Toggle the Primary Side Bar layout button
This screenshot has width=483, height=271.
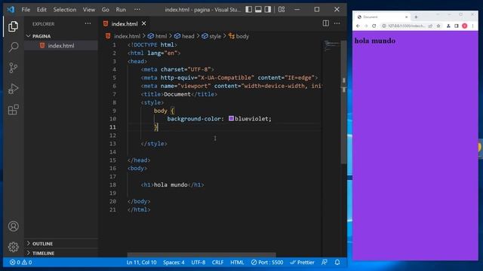(x=248, y=10)
